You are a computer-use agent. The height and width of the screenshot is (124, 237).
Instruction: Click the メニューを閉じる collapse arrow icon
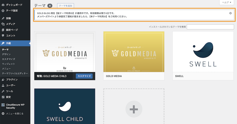click(x=3, y=114)
